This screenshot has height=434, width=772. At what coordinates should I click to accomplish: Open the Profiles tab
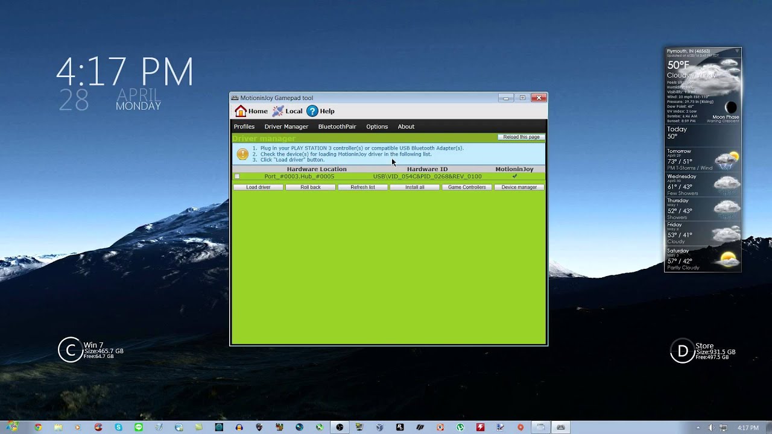pos(244,127)
